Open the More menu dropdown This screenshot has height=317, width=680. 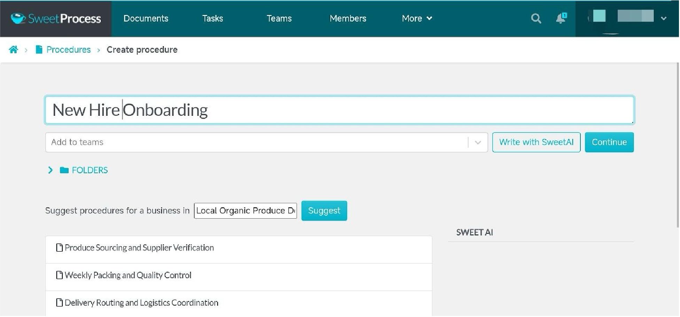coord(417,18)
